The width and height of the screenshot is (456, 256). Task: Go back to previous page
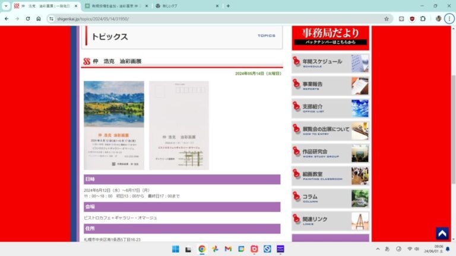pyautogui.click(x=7, y=18)
